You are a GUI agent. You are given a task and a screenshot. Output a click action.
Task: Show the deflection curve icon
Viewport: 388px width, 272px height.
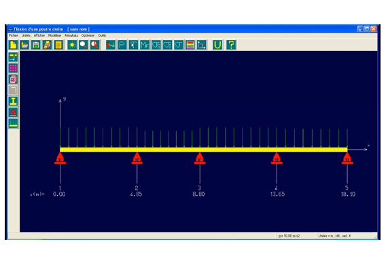point(111,45)
